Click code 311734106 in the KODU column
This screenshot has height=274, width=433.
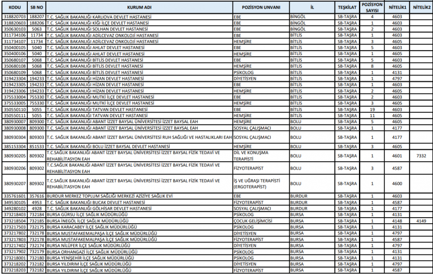click(x=15, y=36)
